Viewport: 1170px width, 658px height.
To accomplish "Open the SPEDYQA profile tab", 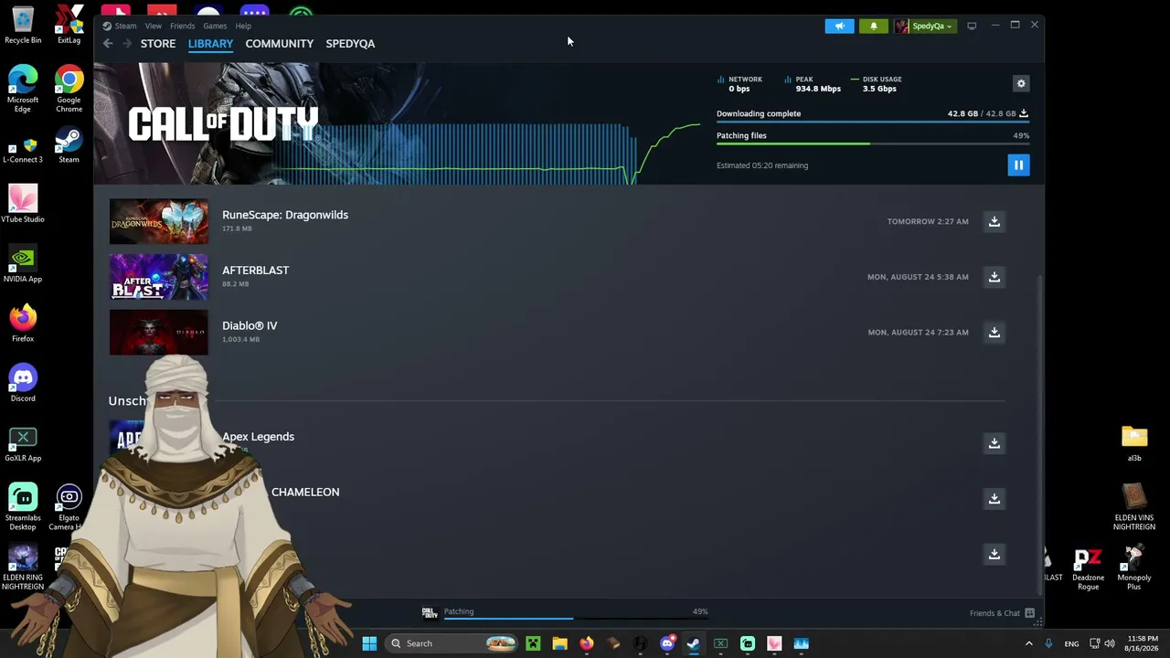I will (x=350, y=43).
